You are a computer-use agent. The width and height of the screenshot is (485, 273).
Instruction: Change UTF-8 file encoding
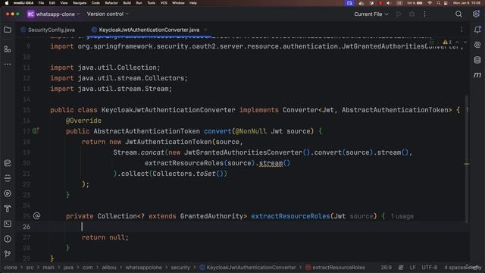pos(430,267)
